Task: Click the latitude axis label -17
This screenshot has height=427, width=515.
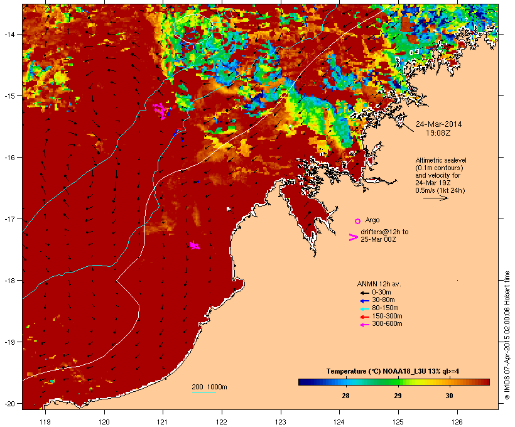Action: tap(9, 219)
